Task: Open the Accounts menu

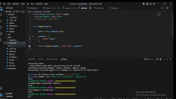Action: click(1, 89)
